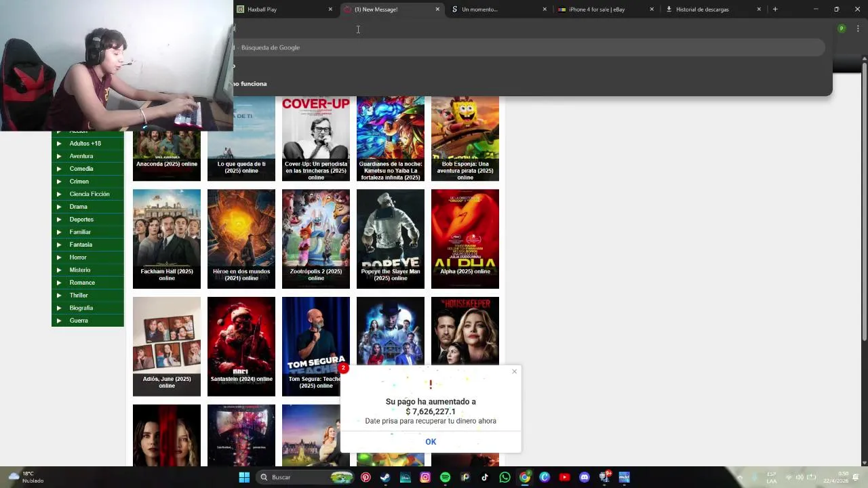Close the Historial de descargas tab
Viewport: 868px width, 488px height.
click(759, 9)
